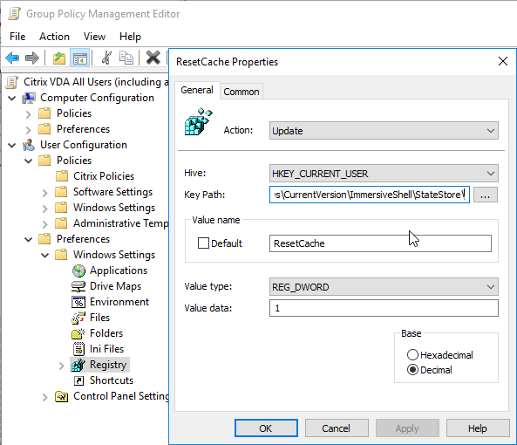This screenshot has width=517, height=445.
Task: Click the Ini Files notepad icon
Action: coord(78,349)
